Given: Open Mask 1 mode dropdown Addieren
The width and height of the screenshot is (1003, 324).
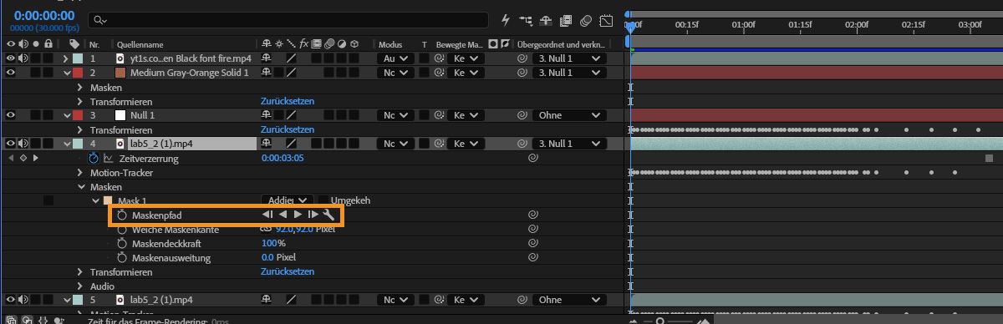Looking at the screenshot, I should coord(288,200).
